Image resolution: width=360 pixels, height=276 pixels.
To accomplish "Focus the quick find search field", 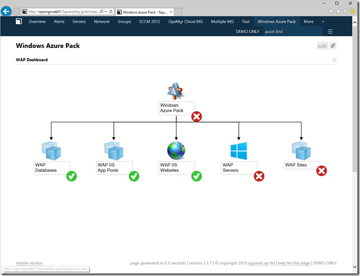I will (293, 31).
